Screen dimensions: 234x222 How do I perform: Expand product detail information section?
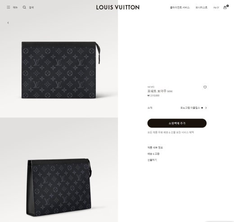click(155, 148)
